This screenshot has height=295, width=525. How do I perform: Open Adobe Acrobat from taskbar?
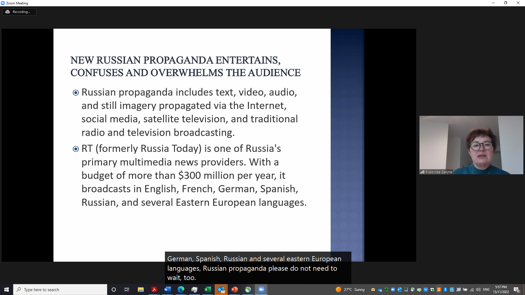pos(154,290)
